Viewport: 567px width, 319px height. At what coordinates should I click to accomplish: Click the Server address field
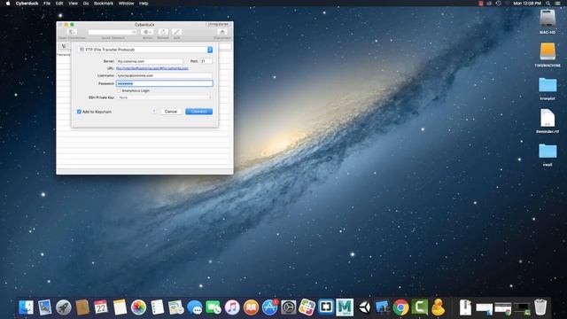(150, 61)
